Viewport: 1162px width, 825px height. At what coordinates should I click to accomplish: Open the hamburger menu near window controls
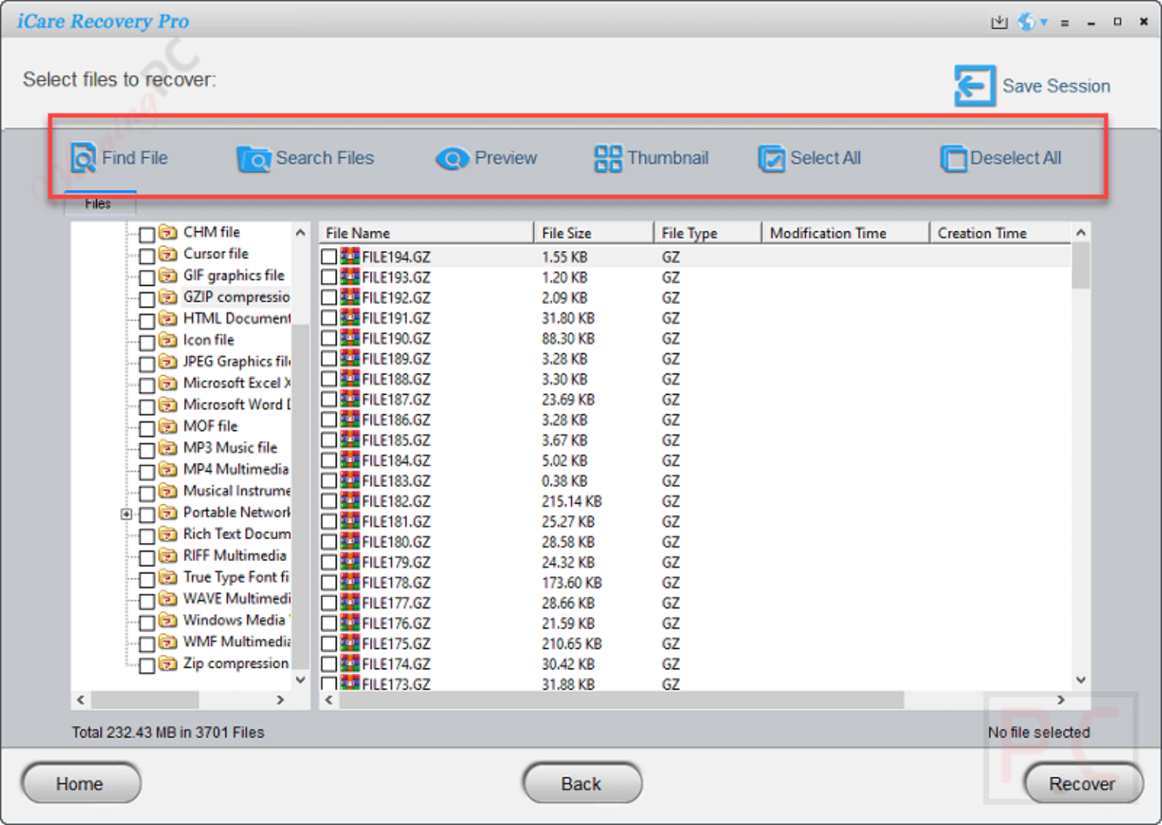1065,22
